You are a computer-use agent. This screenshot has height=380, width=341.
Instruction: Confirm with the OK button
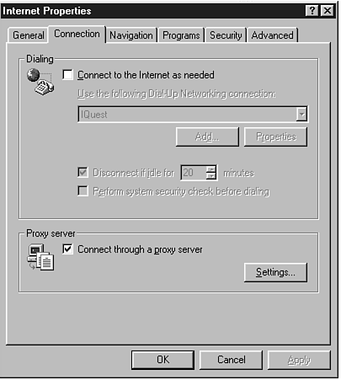pyautogui.click(x=163, y=360)
